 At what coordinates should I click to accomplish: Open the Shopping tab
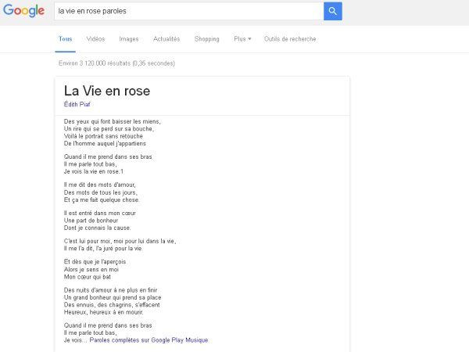point(207,38)
